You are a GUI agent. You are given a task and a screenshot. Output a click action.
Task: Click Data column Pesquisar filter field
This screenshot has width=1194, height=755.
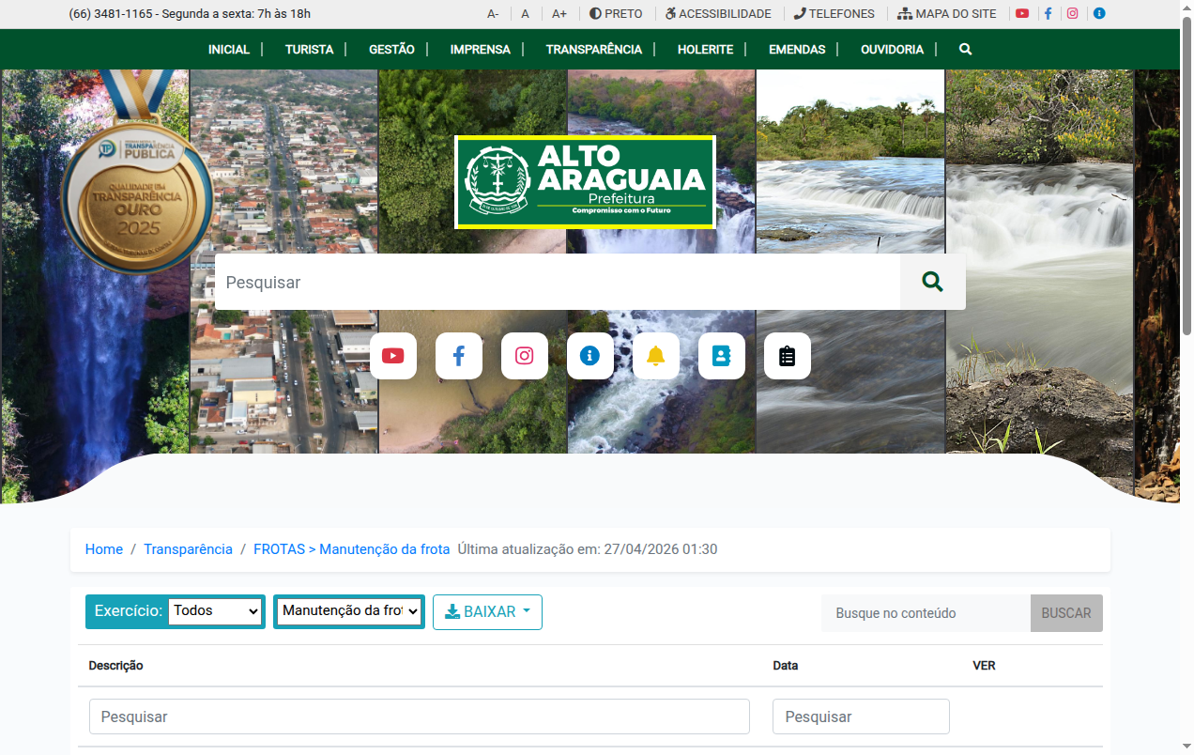click(x=861, y=716)
